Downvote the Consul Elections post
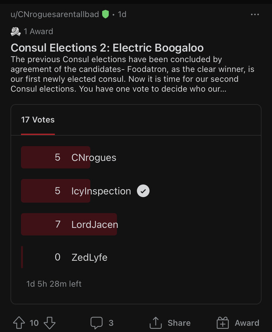The image size is (272, 332). pyautogui.click(x=49, y=323)
